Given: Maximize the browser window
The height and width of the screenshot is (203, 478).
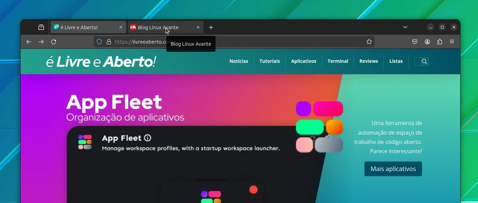Looking at the screenshot, I should 442,27.
